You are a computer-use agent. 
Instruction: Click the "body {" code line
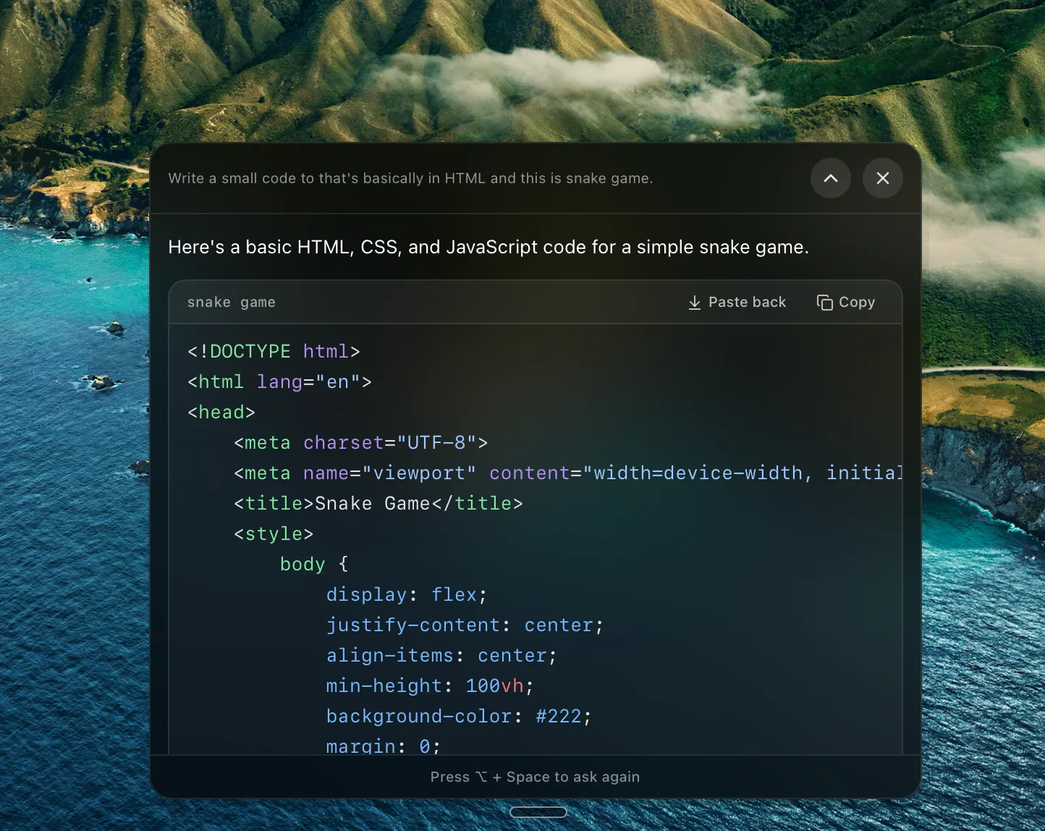[314, 564]
